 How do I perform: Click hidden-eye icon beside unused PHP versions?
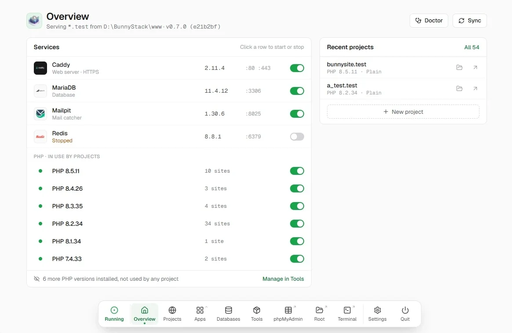pos(36,279)
